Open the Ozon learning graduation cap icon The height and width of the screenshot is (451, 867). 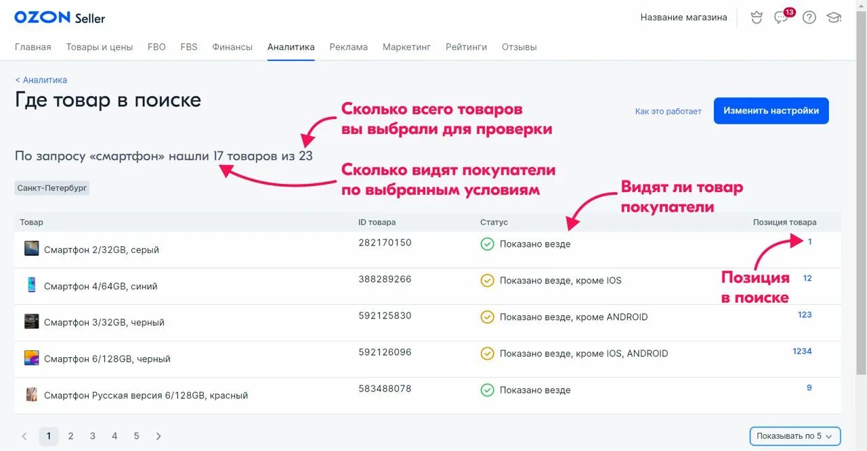point(834,17)
